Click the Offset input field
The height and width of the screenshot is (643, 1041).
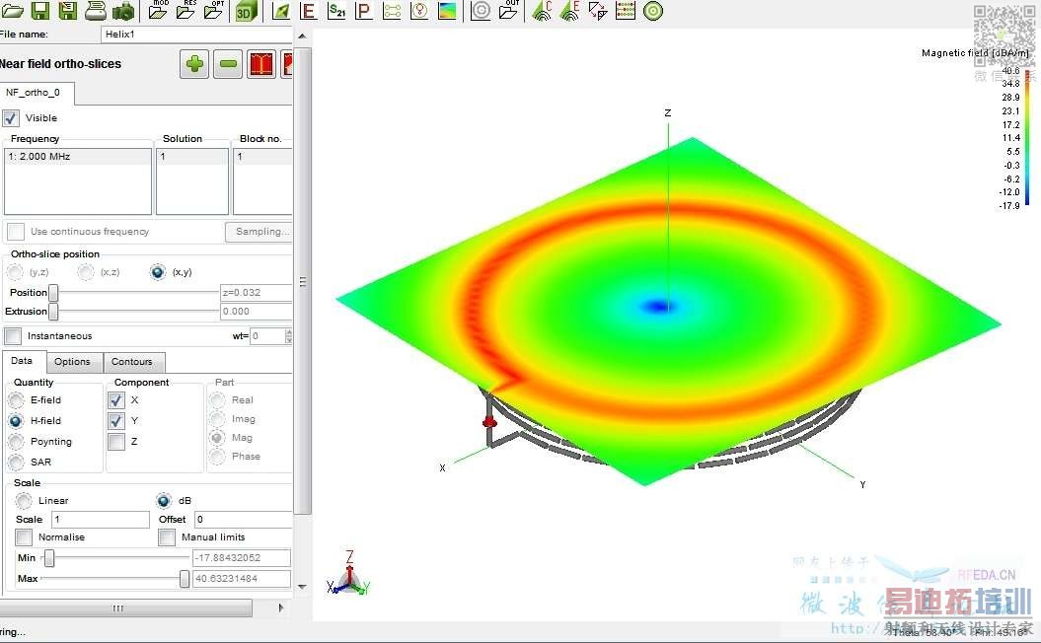coord(242,519)
